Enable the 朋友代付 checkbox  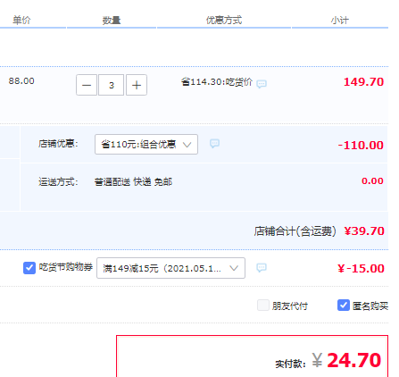click(x=263, y=306)
